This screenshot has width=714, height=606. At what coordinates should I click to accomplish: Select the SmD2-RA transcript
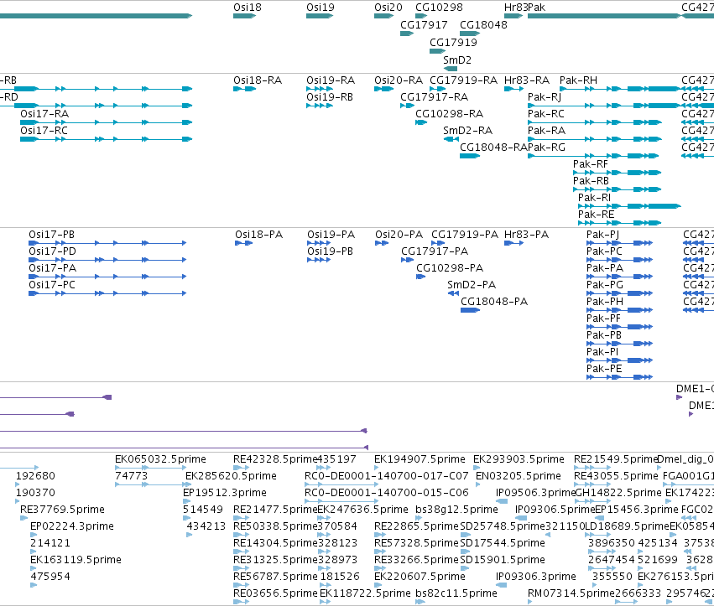point(451,139)
